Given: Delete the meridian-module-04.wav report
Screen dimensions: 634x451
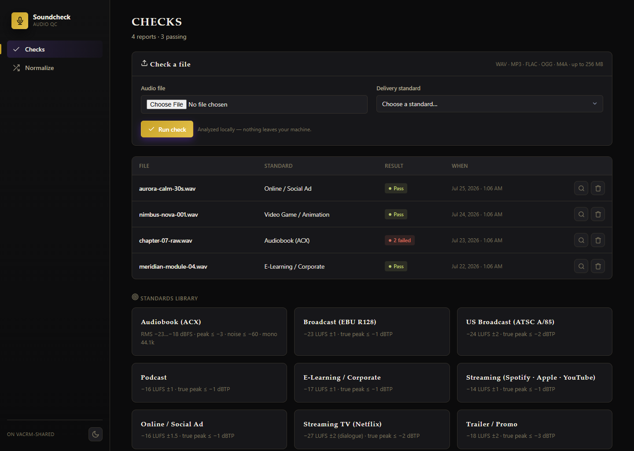Looking at the screenshot, I should tap(598, 266).
